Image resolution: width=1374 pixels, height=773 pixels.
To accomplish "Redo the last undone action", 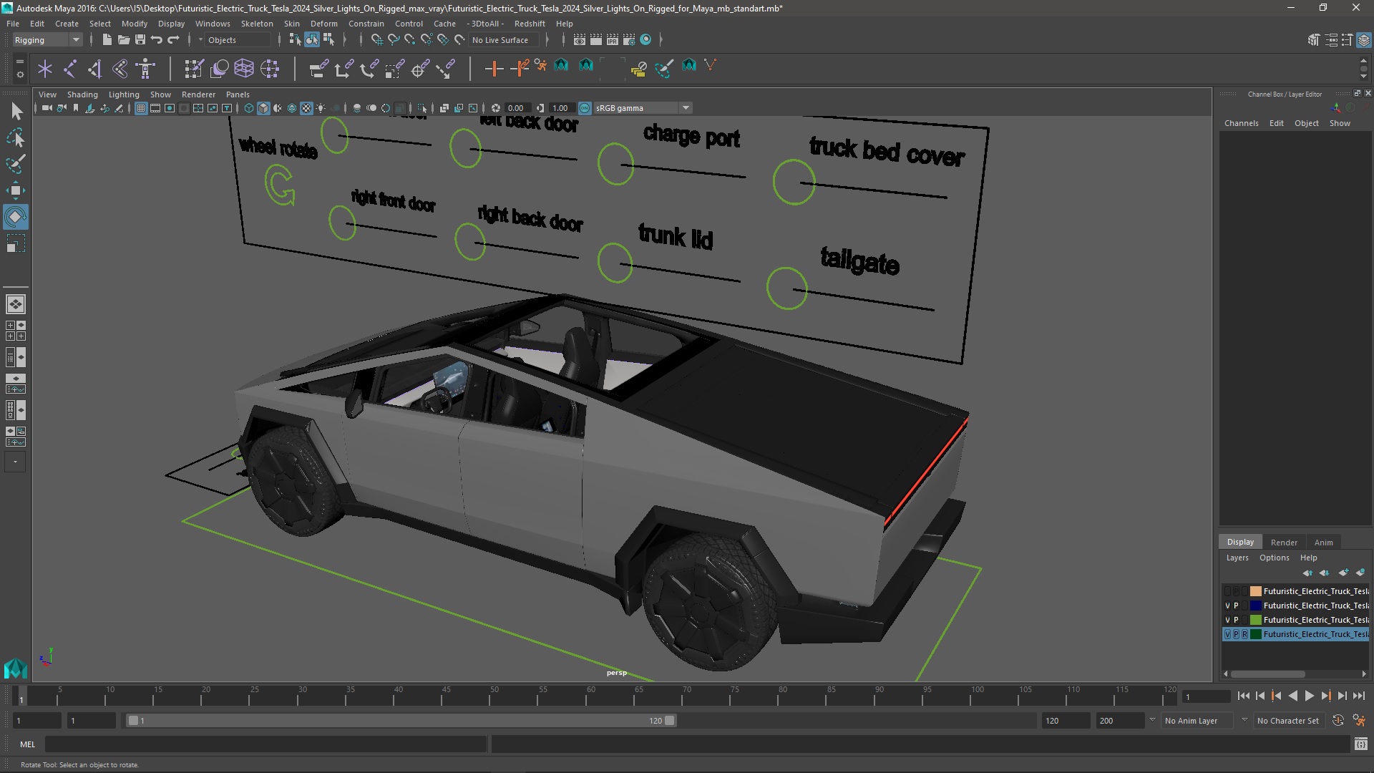I will [173, 40].
